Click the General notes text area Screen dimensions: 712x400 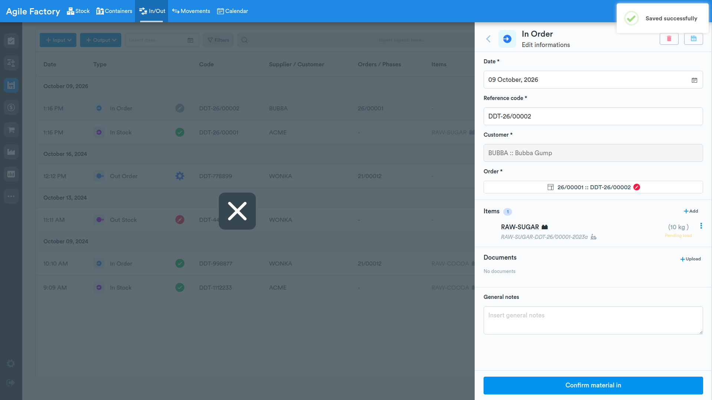point(593,320)
